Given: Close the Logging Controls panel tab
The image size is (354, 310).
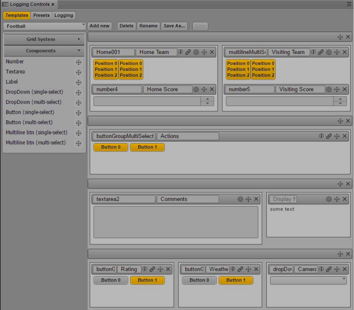Looking at the screenshot, I should point(53,4).
